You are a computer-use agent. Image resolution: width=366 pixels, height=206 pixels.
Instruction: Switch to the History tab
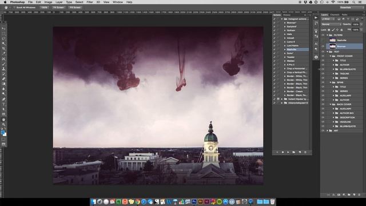coord(287,15)
